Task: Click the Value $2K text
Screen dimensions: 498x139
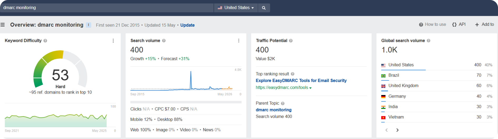Action: 265,59
